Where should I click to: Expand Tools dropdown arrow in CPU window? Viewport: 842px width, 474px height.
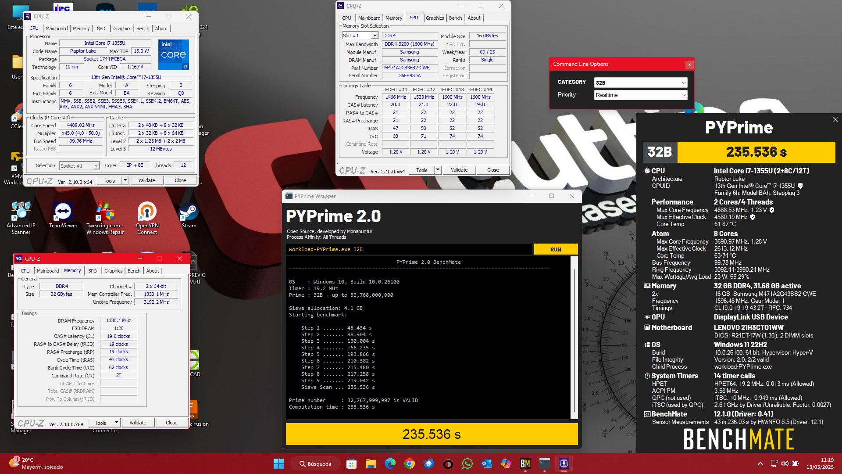pyautogui.click(x=125, y=180)
